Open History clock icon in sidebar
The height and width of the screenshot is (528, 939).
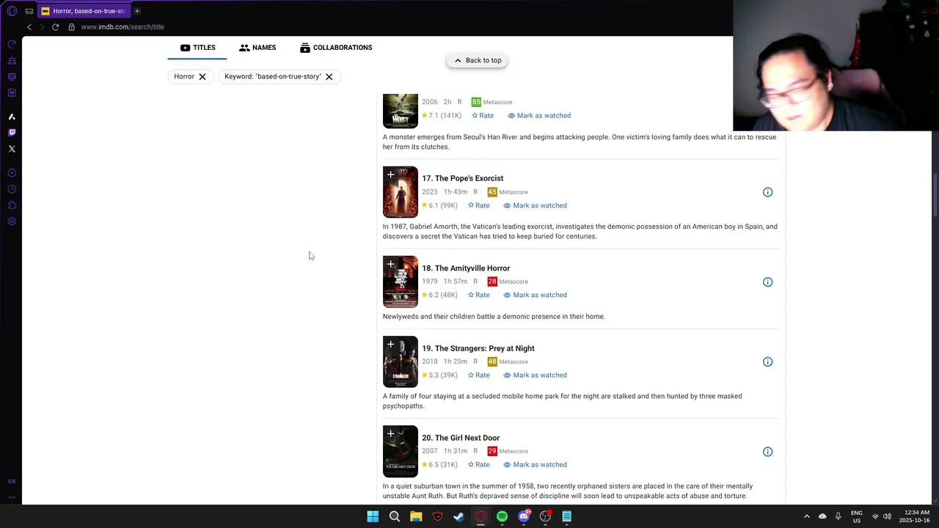pos(12,189)
